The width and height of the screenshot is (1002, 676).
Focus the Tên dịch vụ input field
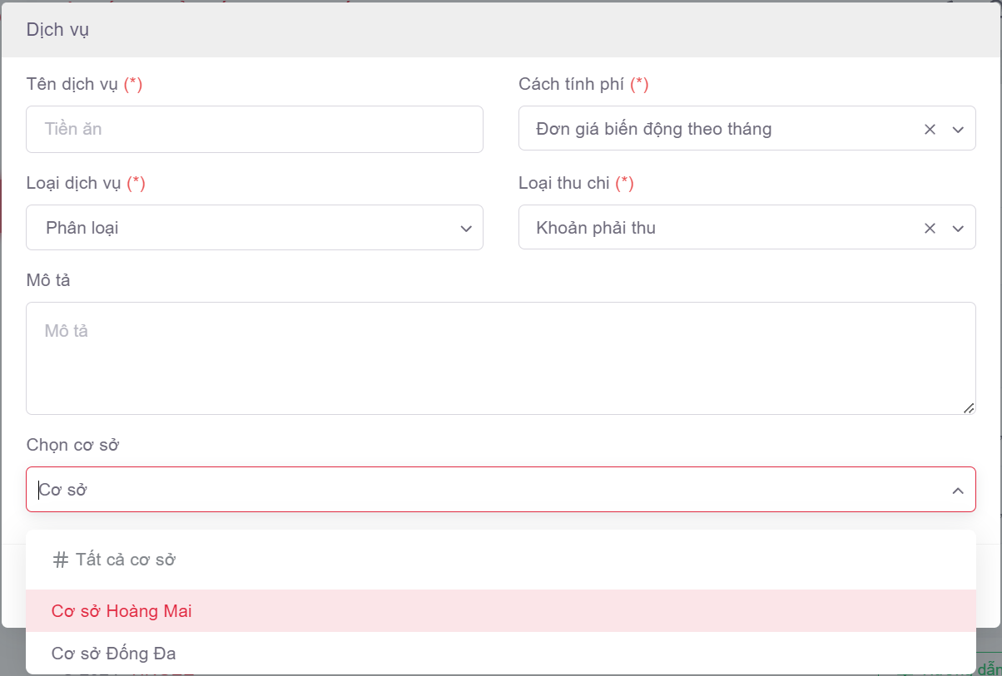[254, 129]
